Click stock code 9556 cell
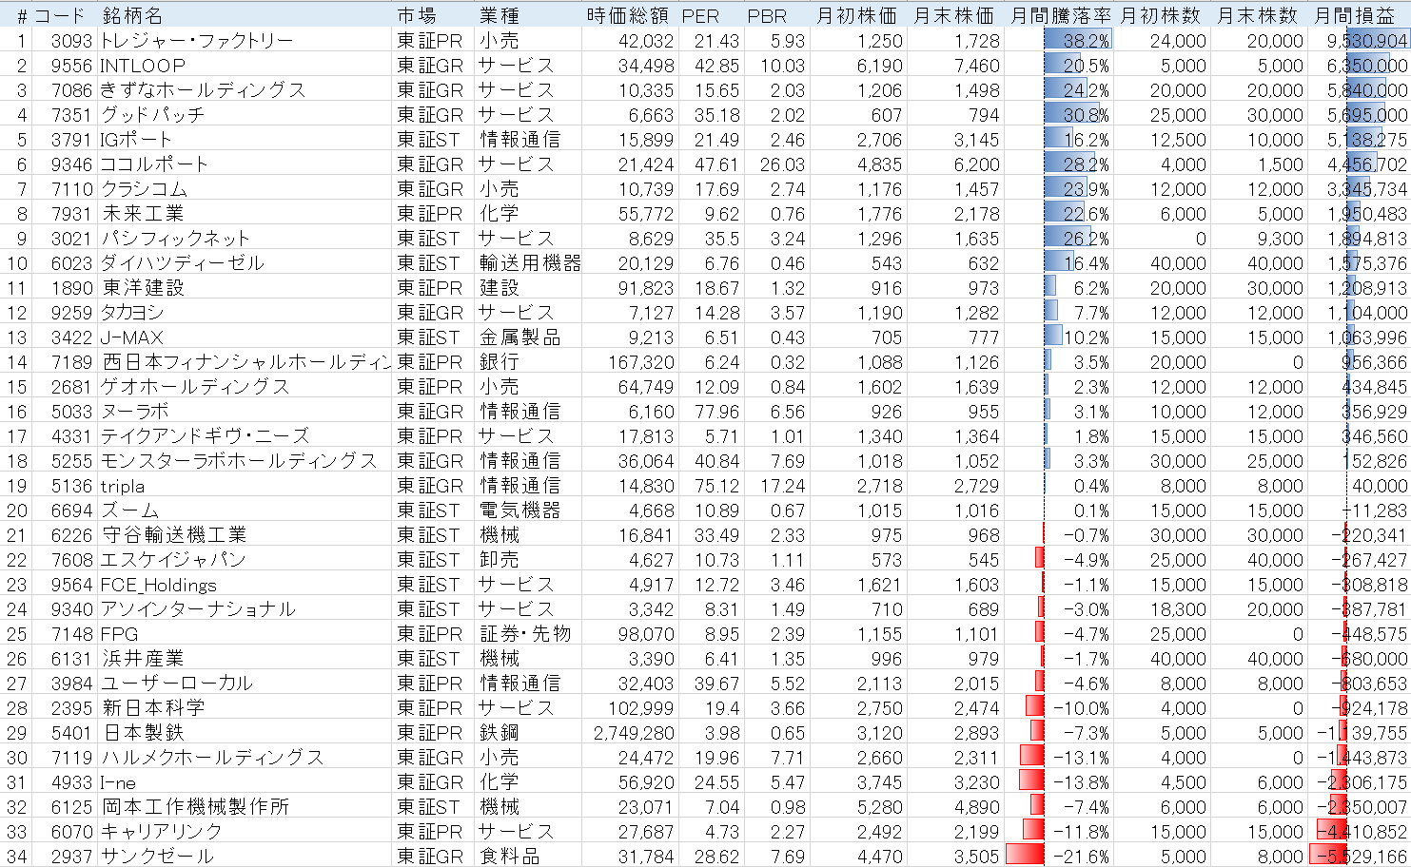The width and height of the screenshot is (1411, 867). click(x=64, y=66)
